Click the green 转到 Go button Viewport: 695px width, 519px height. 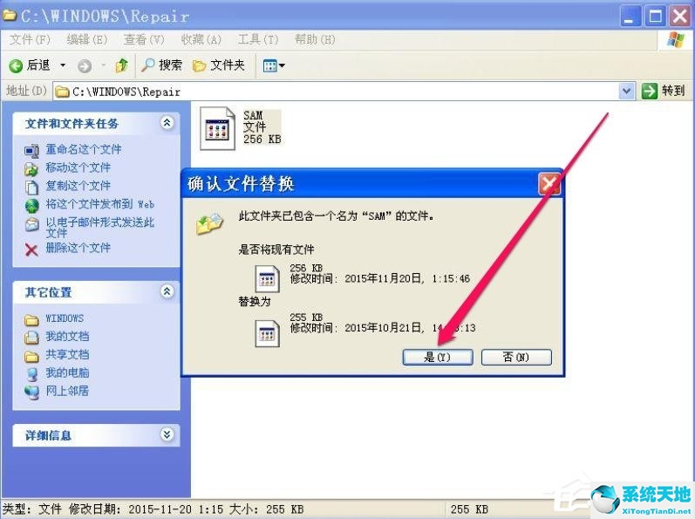(664, 92)
